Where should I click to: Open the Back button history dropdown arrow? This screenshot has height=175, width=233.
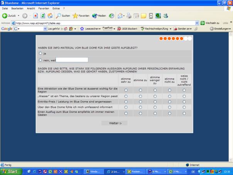19,15
